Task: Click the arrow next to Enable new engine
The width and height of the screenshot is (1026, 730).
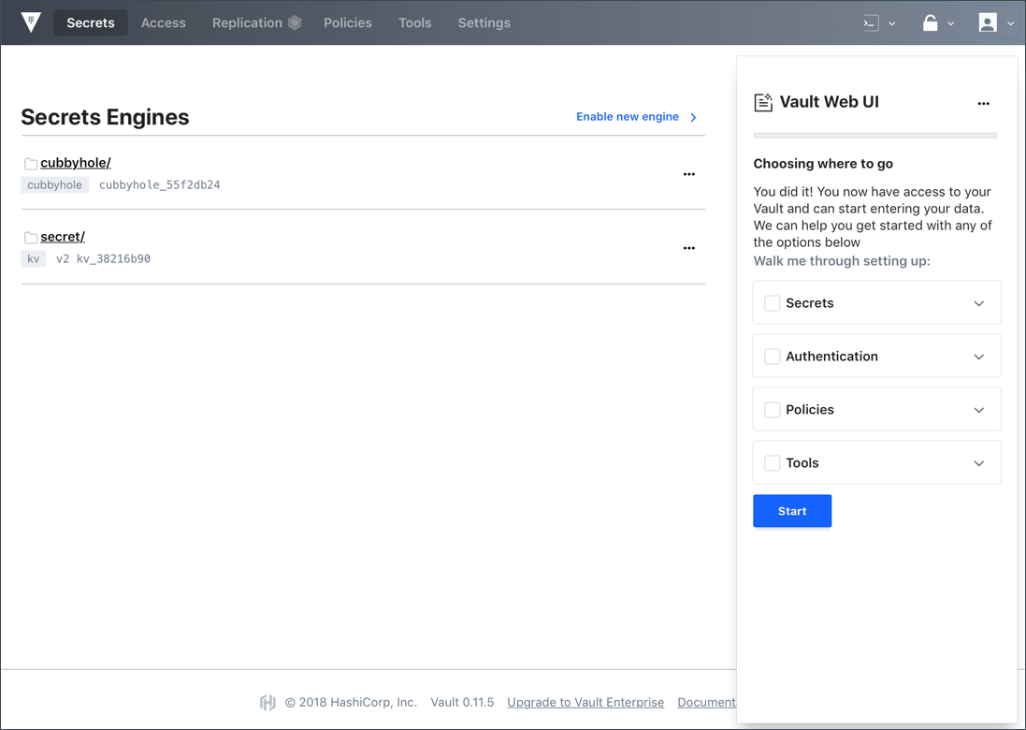Action: click(x=694, y=117)
